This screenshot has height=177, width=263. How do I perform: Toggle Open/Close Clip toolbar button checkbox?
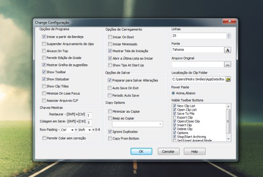[174, 121]
